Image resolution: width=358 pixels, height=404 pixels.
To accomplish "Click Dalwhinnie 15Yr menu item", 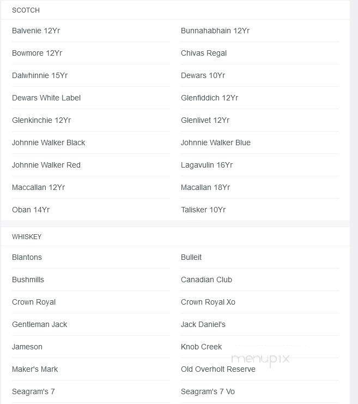I will point(40,75).
